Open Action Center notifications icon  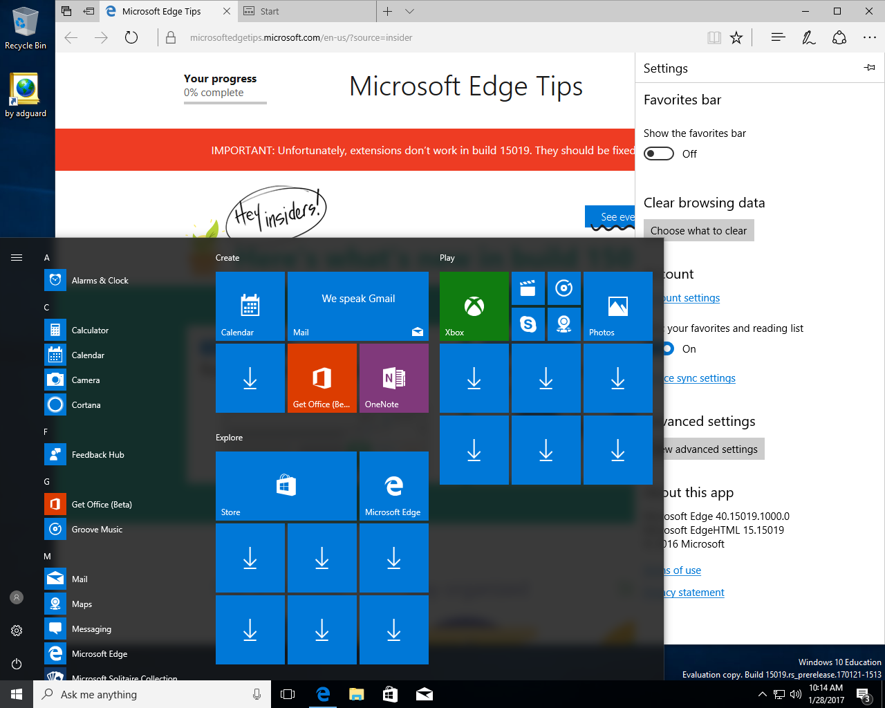click(x=864, y=694)
